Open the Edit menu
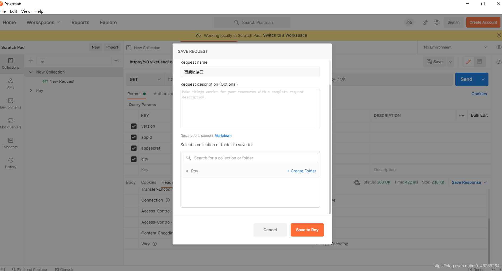This screenshot has height=271, width=502. (x=14, y=11)
